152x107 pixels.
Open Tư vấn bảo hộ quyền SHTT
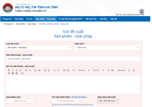click(x=70, y=19)
